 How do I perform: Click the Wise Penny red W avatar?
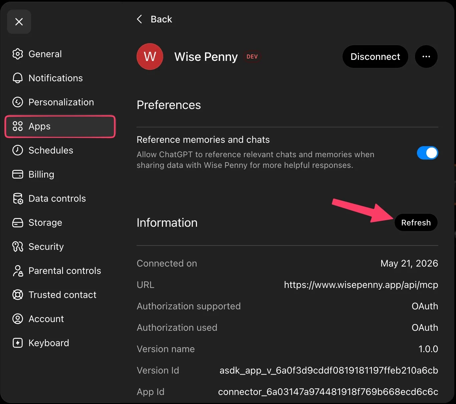click(150, 57)
